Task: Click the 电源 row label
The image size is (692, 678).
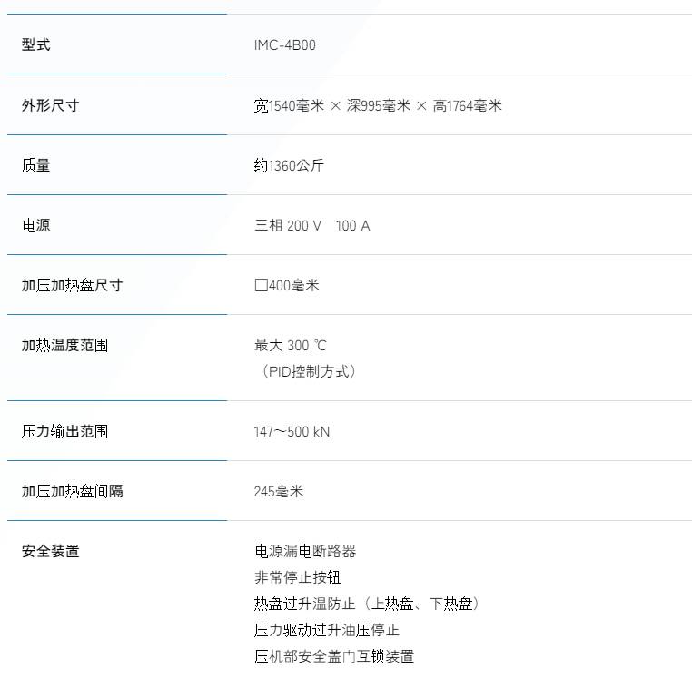Action: [35, 225]
